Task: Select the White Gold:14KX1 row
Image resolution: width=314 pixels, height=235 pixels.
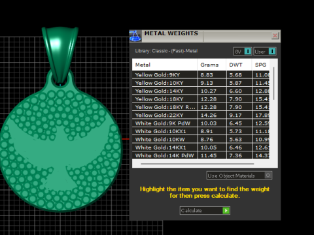Action: pyautogui.click(x=201, y=148)
